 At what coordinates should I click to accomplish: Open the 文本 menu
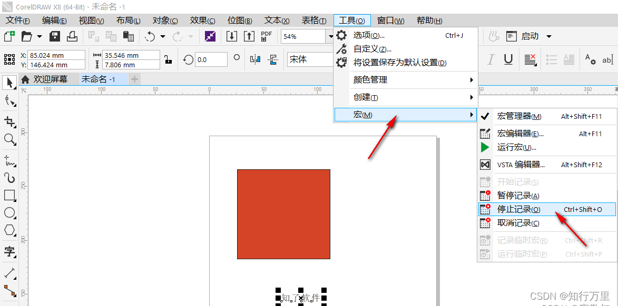[277, 21]
